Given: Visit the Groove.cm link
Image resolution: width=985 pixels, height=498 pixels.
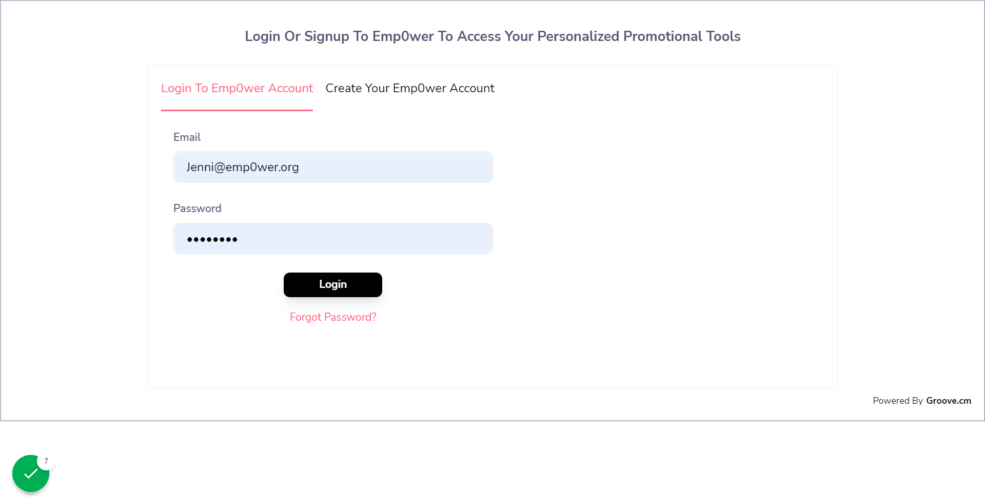Looking at the screenshot, I should pyautogui.click(x=949, y=401).
